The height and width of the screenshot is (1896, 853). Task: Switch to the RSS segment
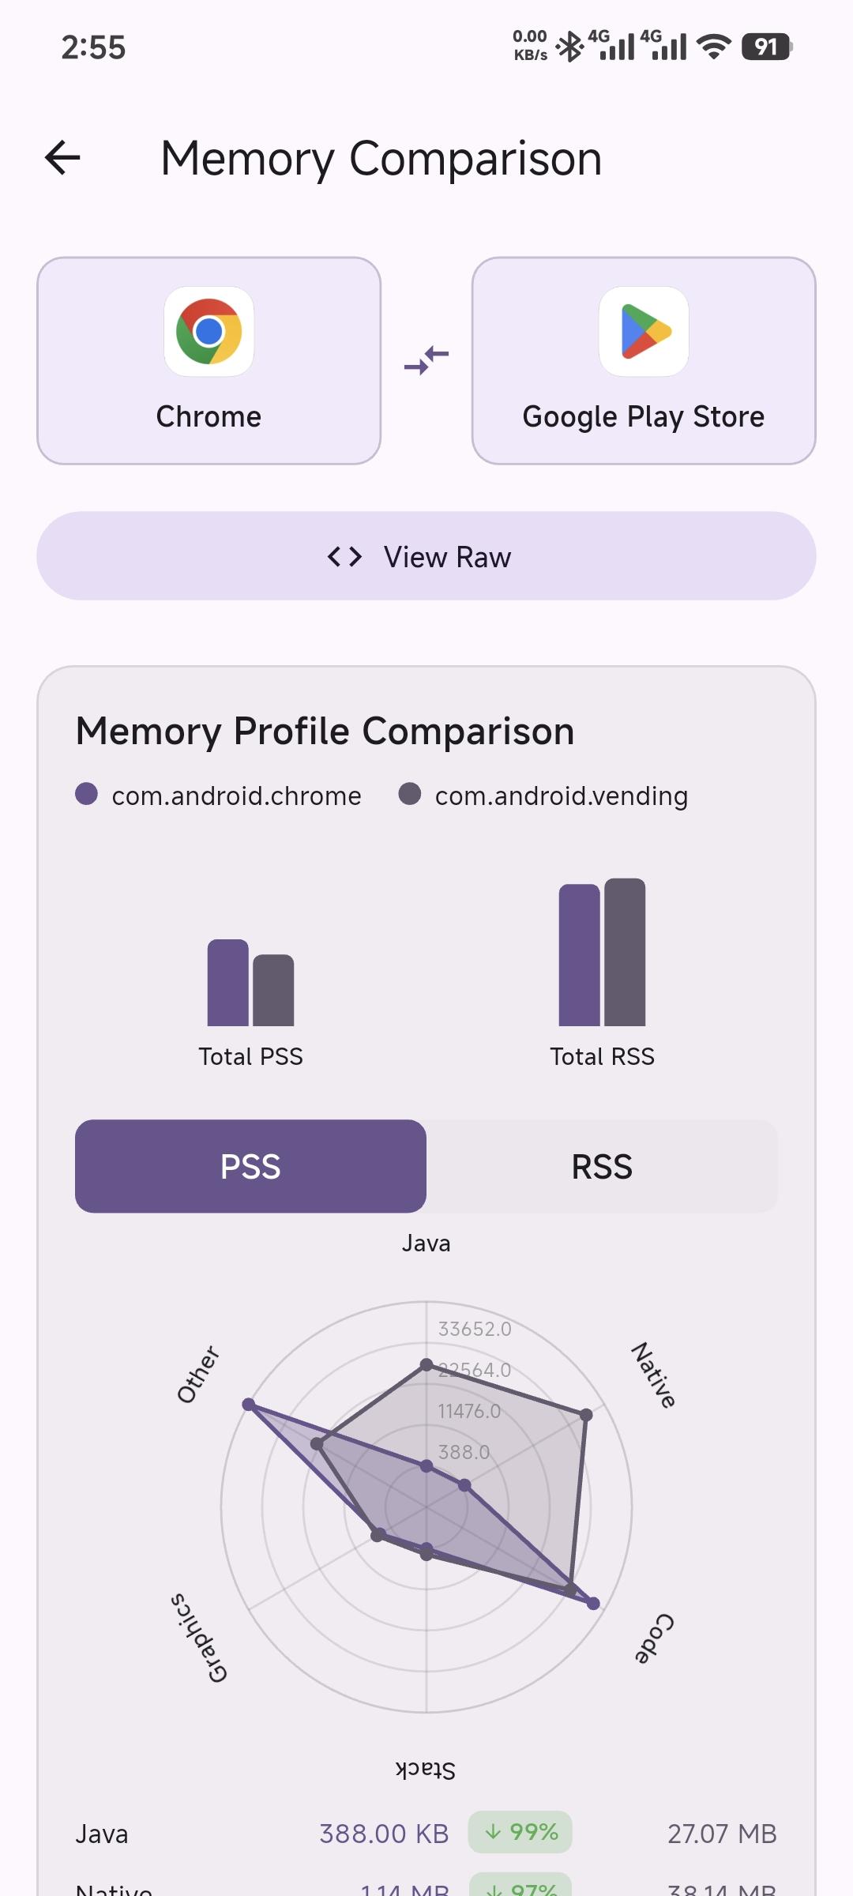tap(602, 1166)
